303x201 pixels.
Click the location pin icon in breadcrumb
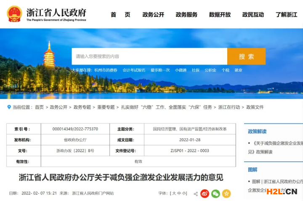pos(9,107)
